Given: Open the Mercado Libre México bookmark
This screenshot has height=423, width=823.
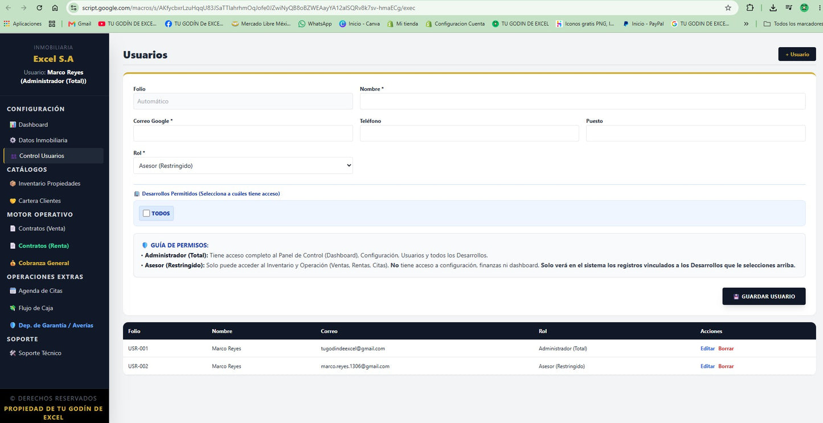Looking at the screenshot, I should tap(261, 24).
